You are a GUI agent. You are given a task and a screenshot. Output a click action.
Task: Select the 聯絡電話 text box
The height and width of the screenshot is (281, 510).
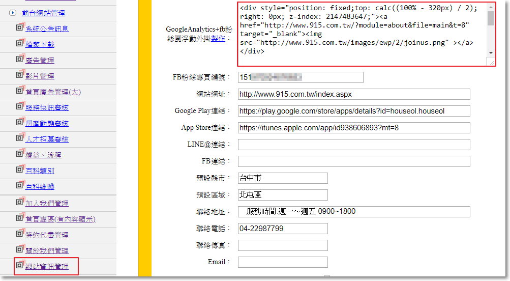click(x=283, y=229)
